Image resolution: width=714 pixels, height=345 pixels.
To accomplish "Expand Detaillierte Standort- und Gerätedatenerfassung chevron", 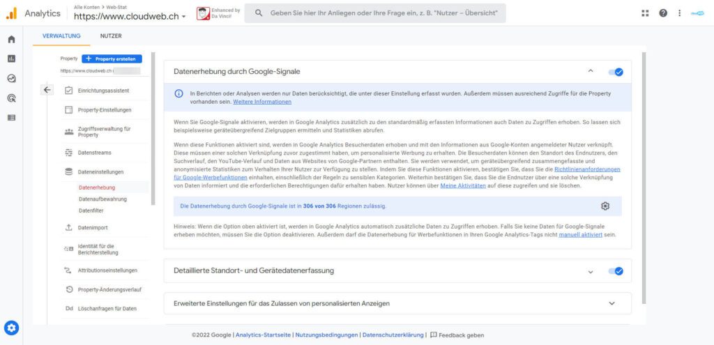I will [591, 272].
